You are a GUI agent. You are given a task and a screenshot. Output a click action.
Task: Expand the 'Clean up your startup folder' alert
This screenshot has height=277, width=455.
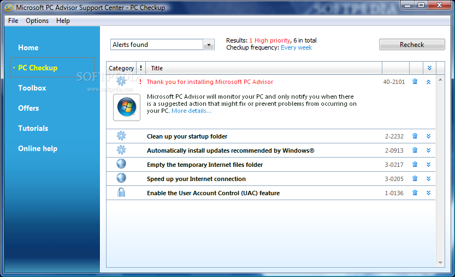[429, 136]
